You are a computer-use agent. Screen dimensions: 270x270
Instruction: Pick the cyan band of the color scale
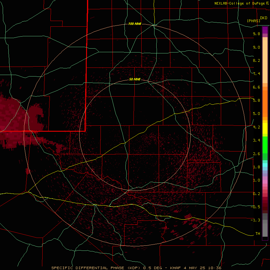click(265, 165)
